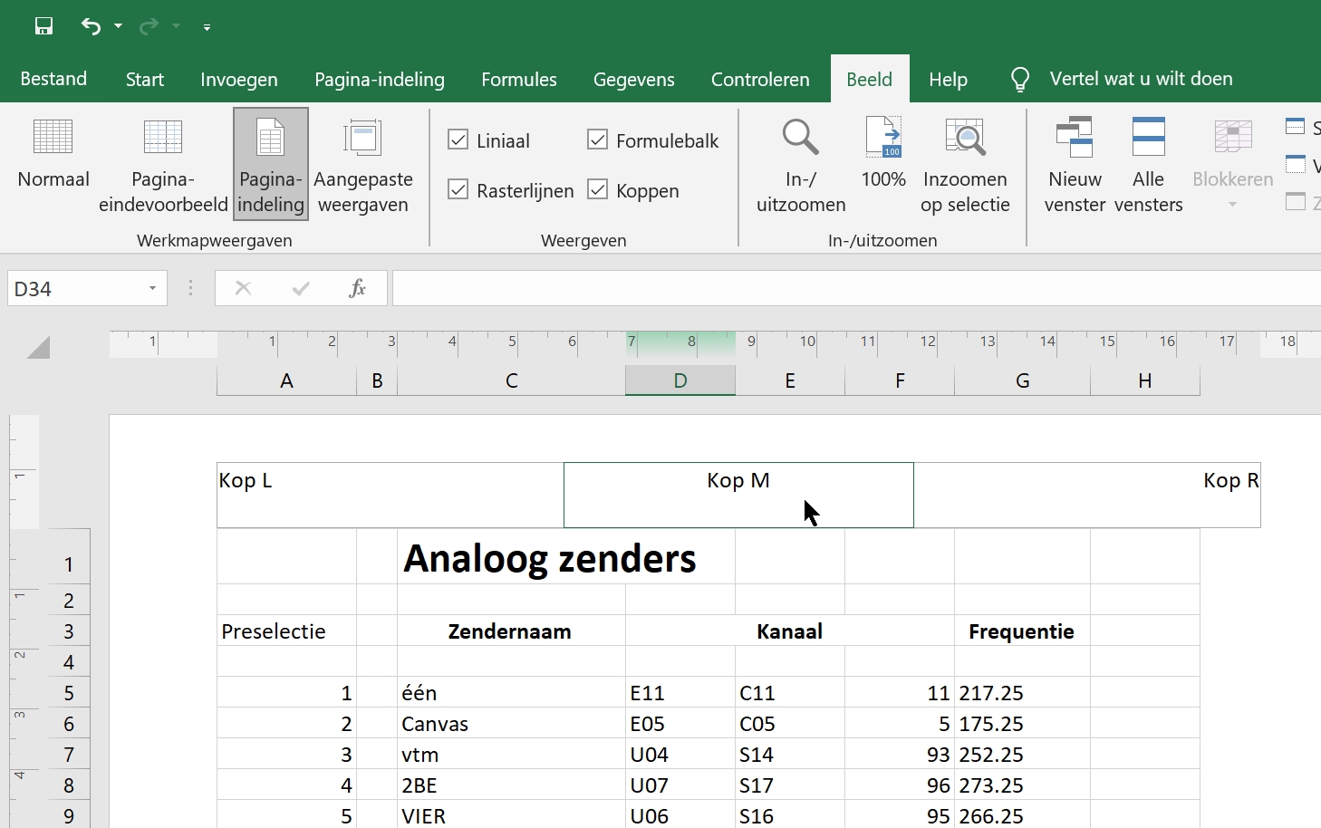The width and height of the screenshot is (1321, 828).
Task: Open the In-/uitzoomen zoom dialog
Action: pos(801,163)
